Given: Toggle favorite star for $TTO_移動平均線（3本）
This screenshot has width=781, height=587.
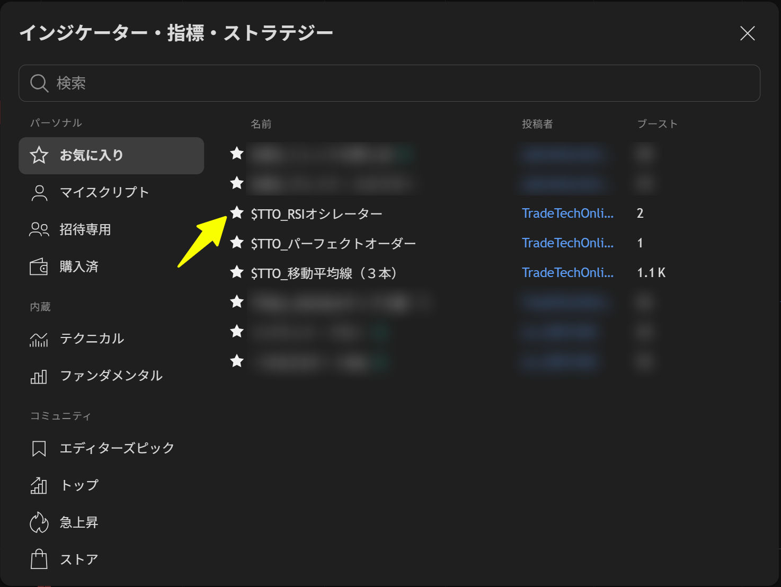Looking at the screenshot, I should click(237, 272).
